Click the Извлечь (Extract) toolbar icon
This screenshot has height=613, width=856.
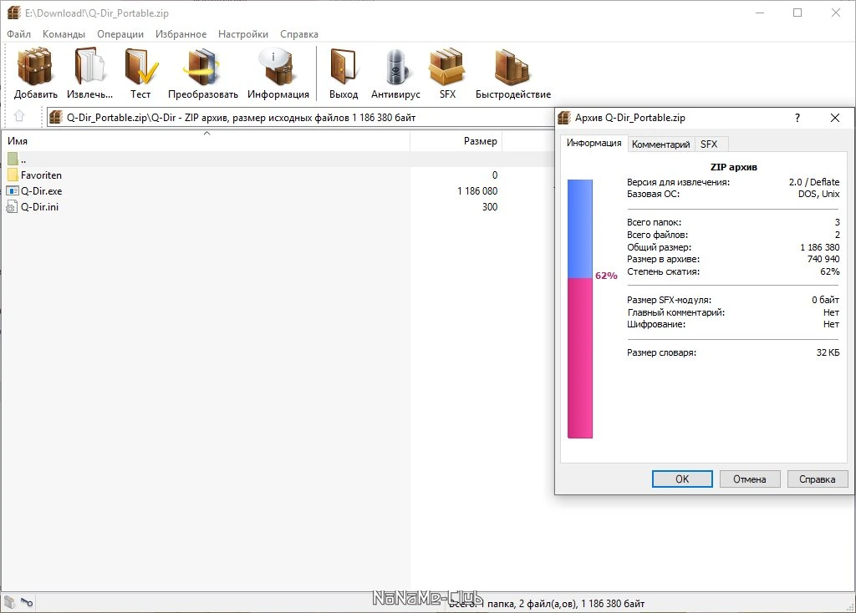point(89,67)
